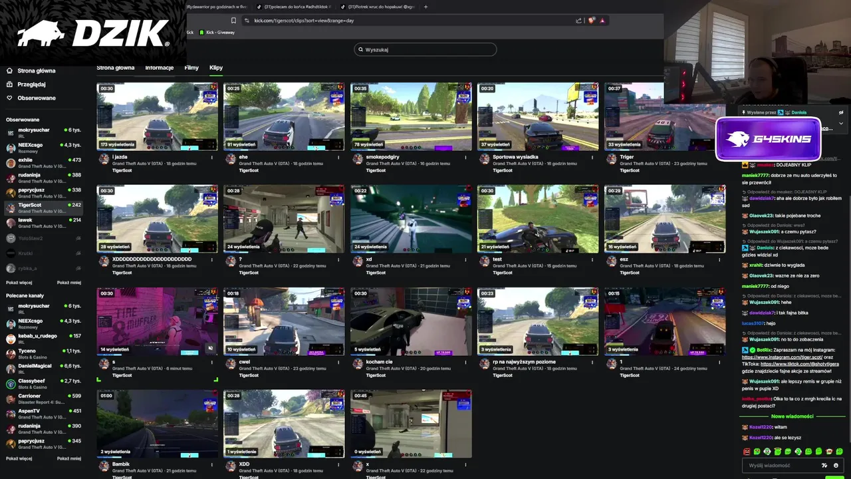Open the 'ehe' clip thumbnail
Screen dimensions: 851x479
pyautogui.click(x=284, y=116)
